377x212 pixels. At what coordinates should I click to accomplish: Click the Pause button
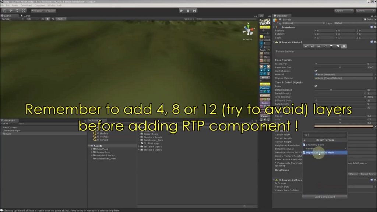(188, 11)
